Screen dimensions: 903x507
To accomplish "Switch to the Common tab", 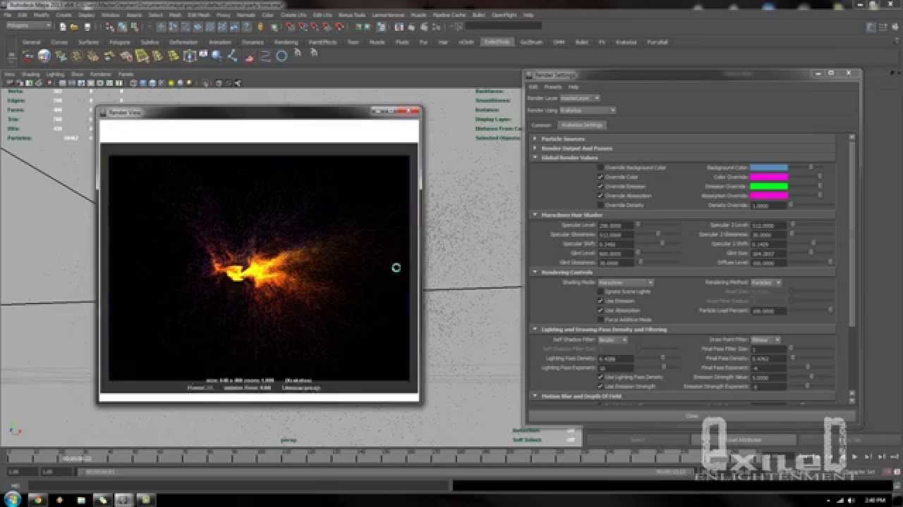I will pyautogui.click(x=541, y=125).
